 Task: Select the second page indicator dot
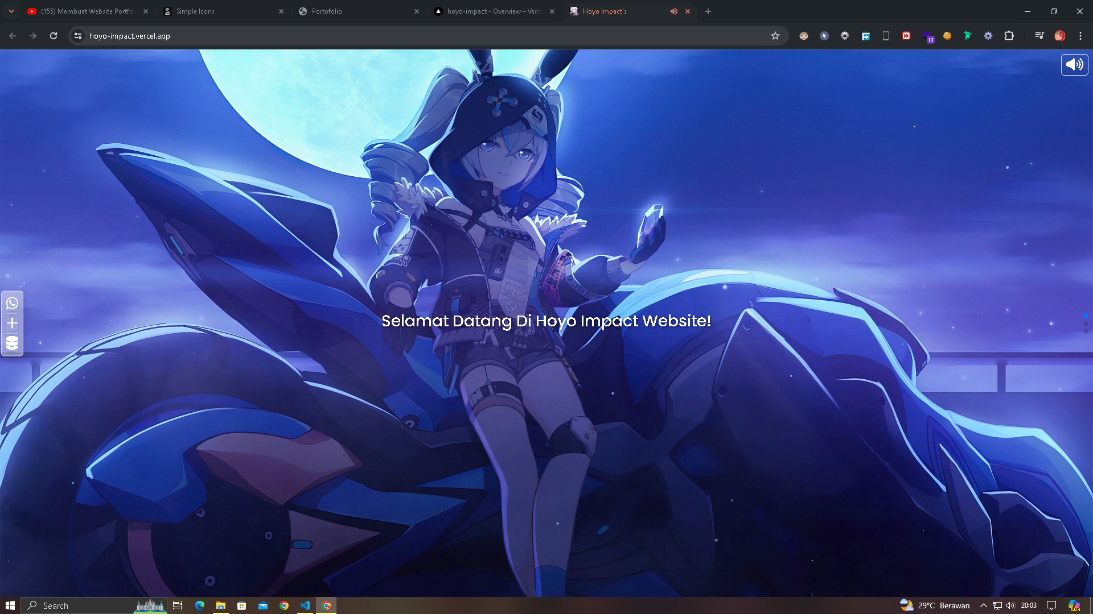pos(1086,323)
